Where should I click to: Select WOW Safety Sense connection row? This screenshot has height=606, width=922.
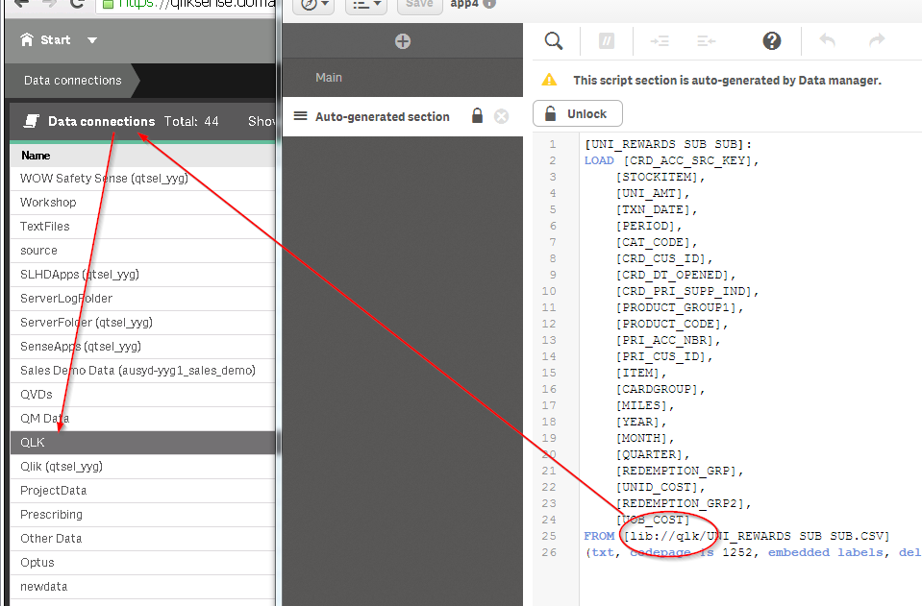[x=143, y=179]
